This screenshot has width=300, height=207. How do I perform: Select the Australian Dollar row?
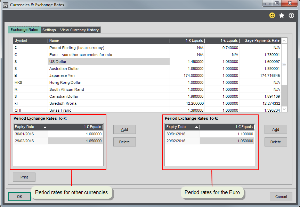point(147,69)
